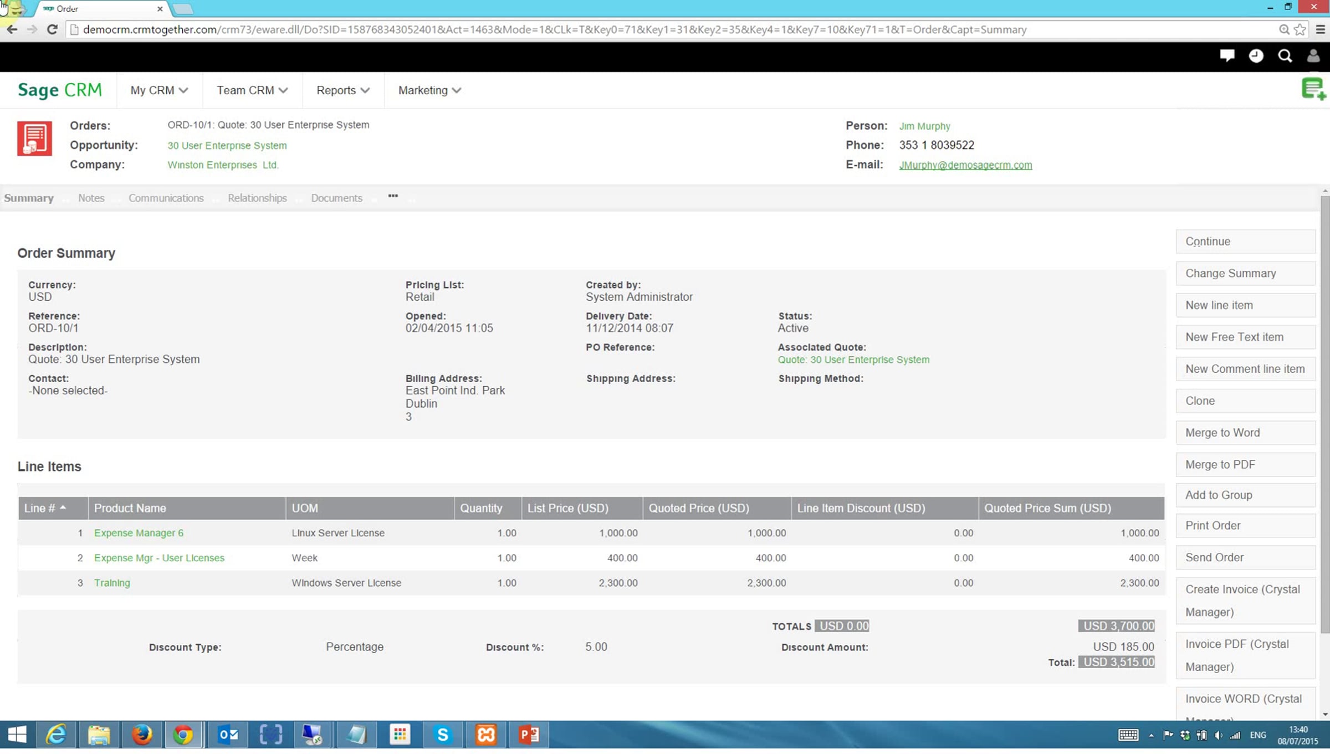
Task: Click the browser zoom magnifier in address bar
Action: pos(1283,29)
